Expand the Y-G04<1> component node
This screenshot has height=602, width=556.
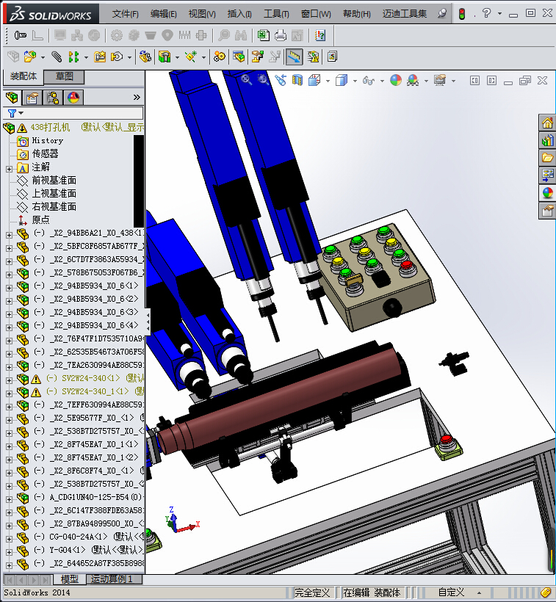tap(9, 552)
